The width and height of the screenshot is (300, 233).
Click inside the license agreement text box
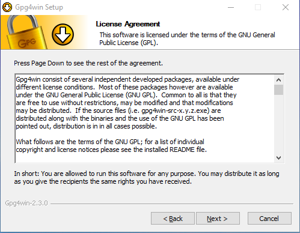coord(145,118)
